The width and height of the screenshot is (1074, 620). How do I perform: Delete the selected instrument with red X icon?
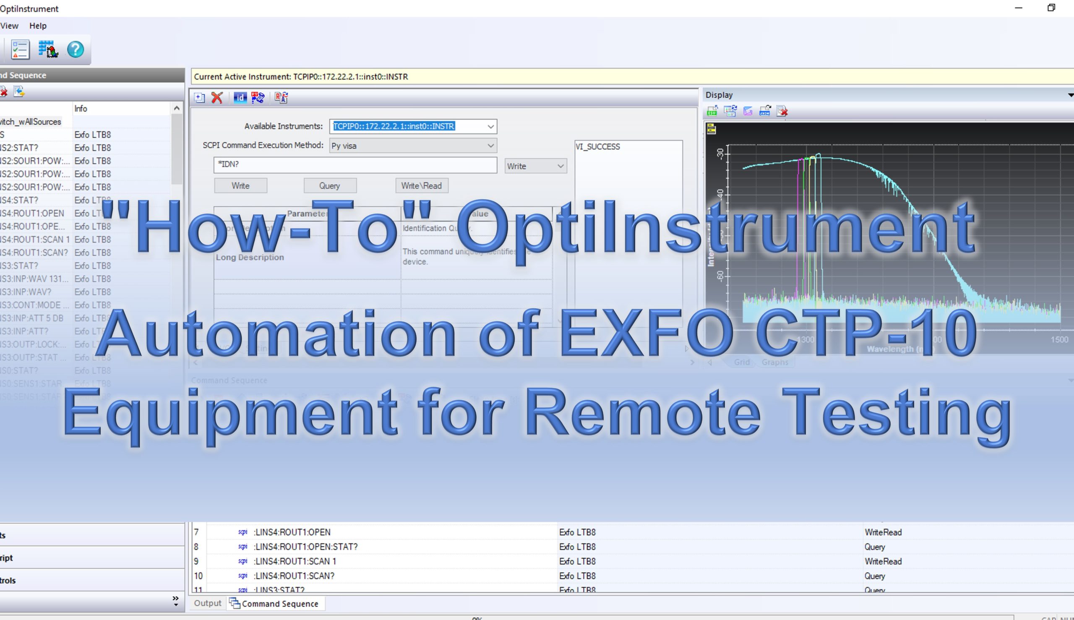point(217,97)
